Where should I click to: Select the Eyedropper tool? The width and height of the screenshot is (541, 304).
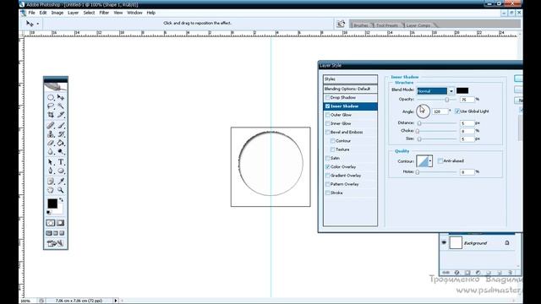[61, 181]
